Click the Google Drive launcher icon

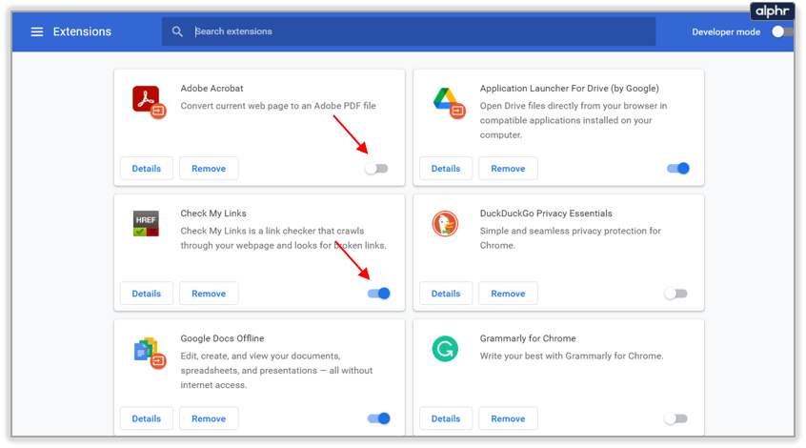click(449, 102)
